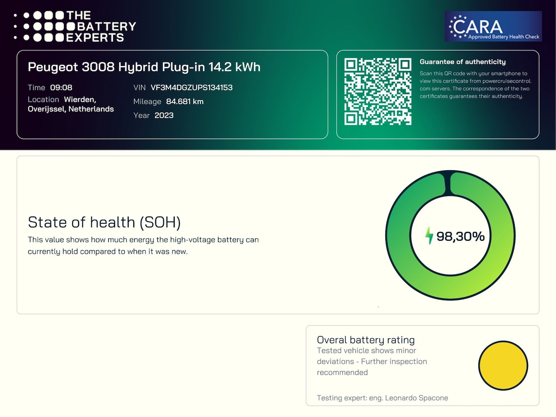Viewport: 556px width, 417px height.
Task: Click the State of health (SOH) heading
Action: pyautogui.click(x=104, y=222)
